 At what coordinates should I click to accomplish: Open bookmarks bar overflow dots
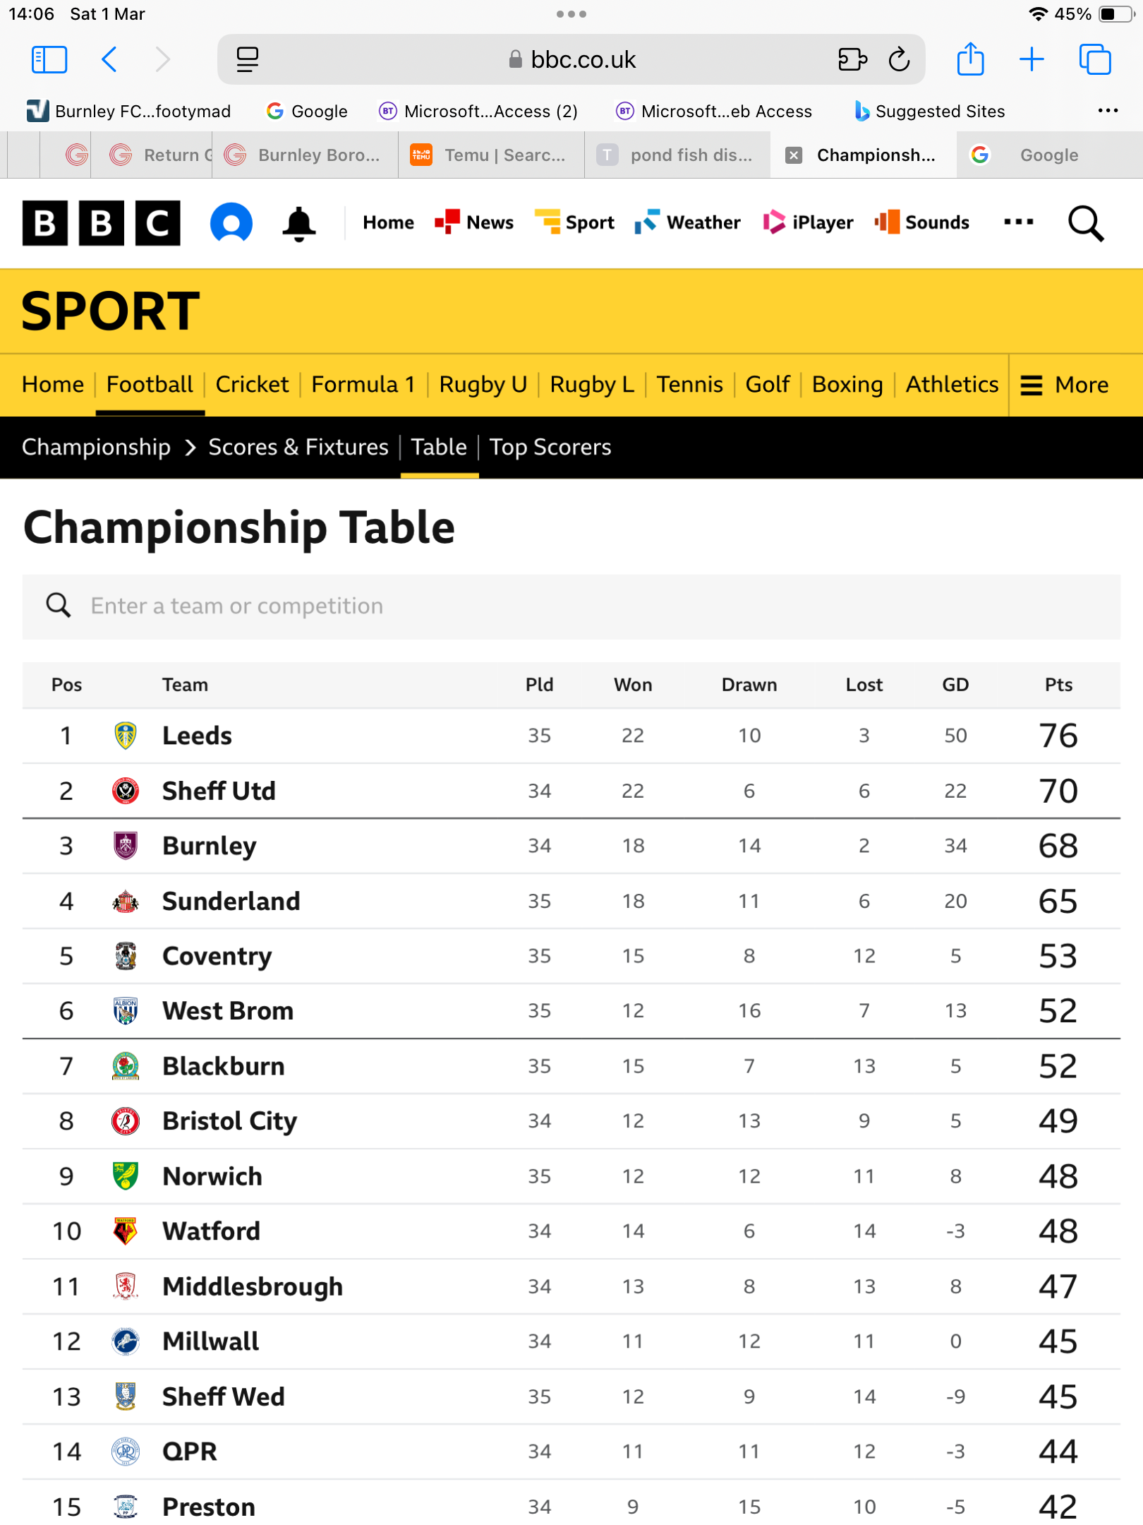tap(1107, 111)
